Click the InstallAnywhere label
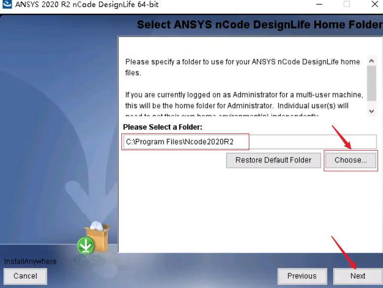Image resolution: width=383 pixels, height=288 pixels. coord(30,261)
